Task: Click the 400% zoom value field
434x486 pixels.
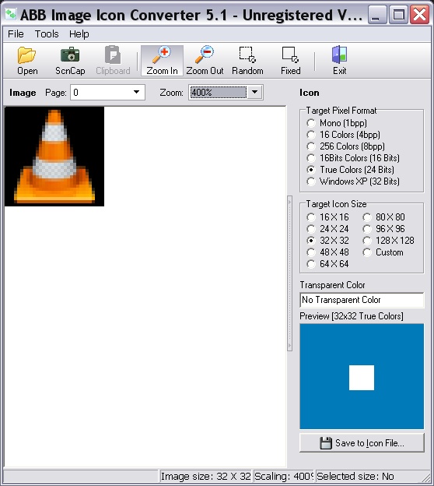Action: (x=219, y=92)
